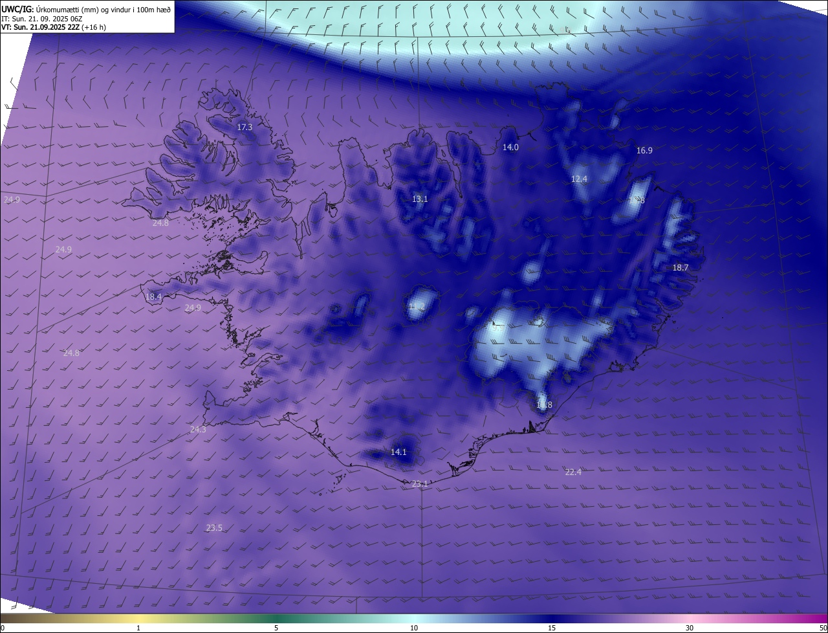The height and width of the screenshot is (633, 828).
Task: Click the 14.1 value label
Action: (x=399, y=452)
